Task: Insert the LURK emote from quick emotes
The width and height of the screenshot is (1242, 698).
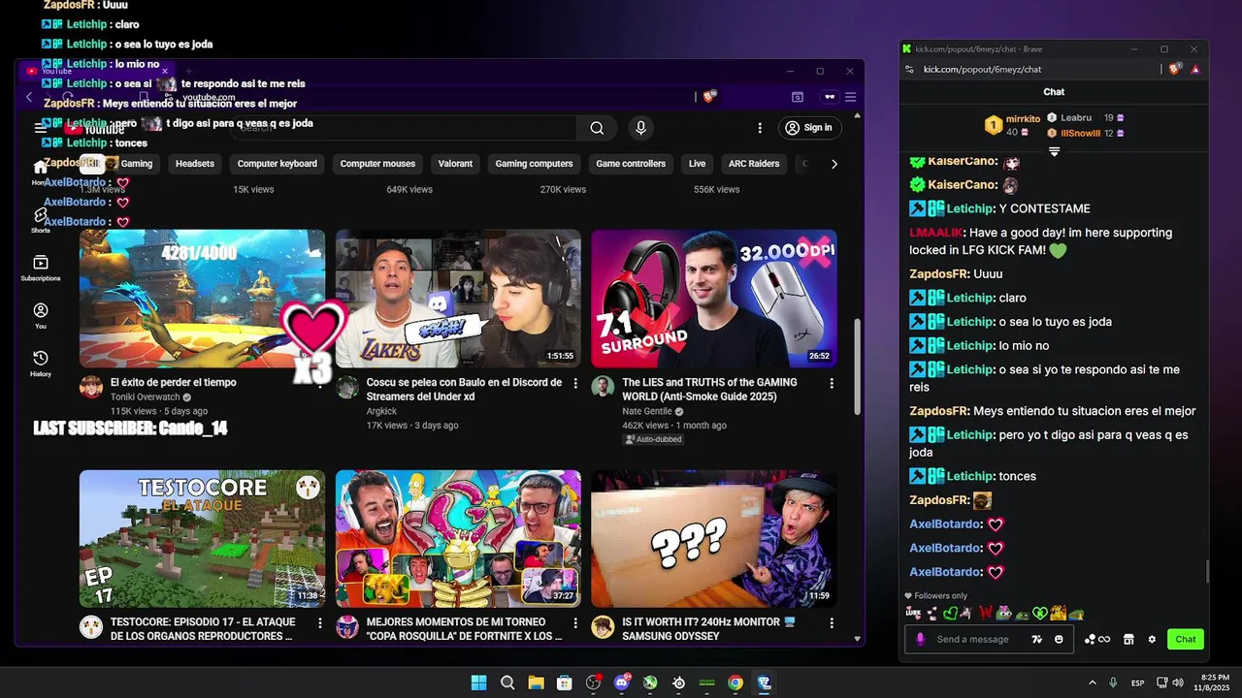Action: tap(913, 614)
